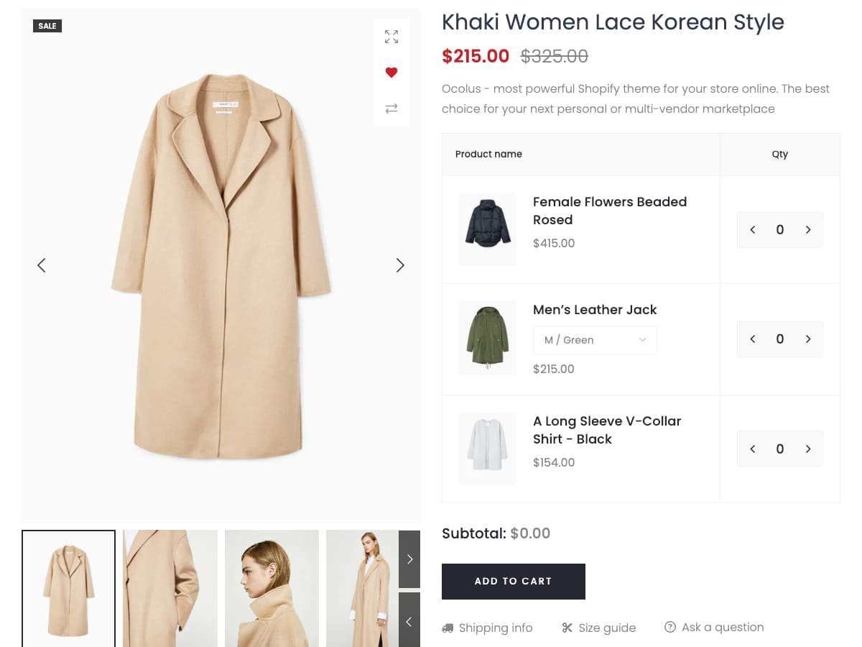862x647 pixels.
Task: Go to next main product image
Action: coord(400,265)
